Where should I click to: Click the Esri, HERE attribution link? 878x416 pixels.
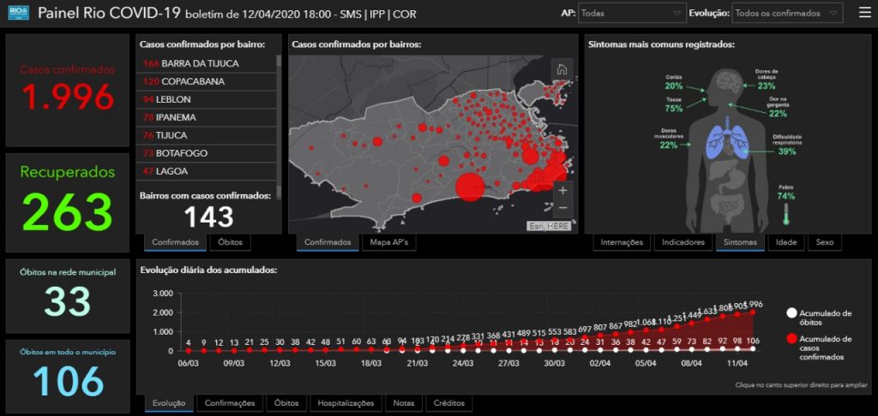(550, 226)
